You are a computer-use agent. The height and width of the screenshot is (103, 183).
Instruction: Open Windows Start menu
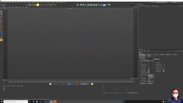click(2, 102)
